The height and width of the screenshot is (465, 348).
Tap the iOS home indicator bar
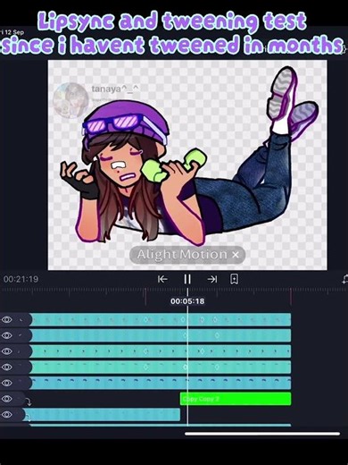click(x=262, y=434)
